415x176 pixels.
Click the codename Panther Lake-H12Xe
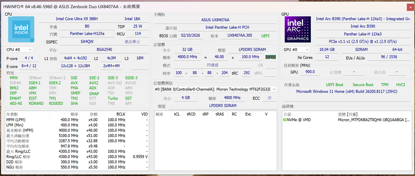(x=87, y=34)
